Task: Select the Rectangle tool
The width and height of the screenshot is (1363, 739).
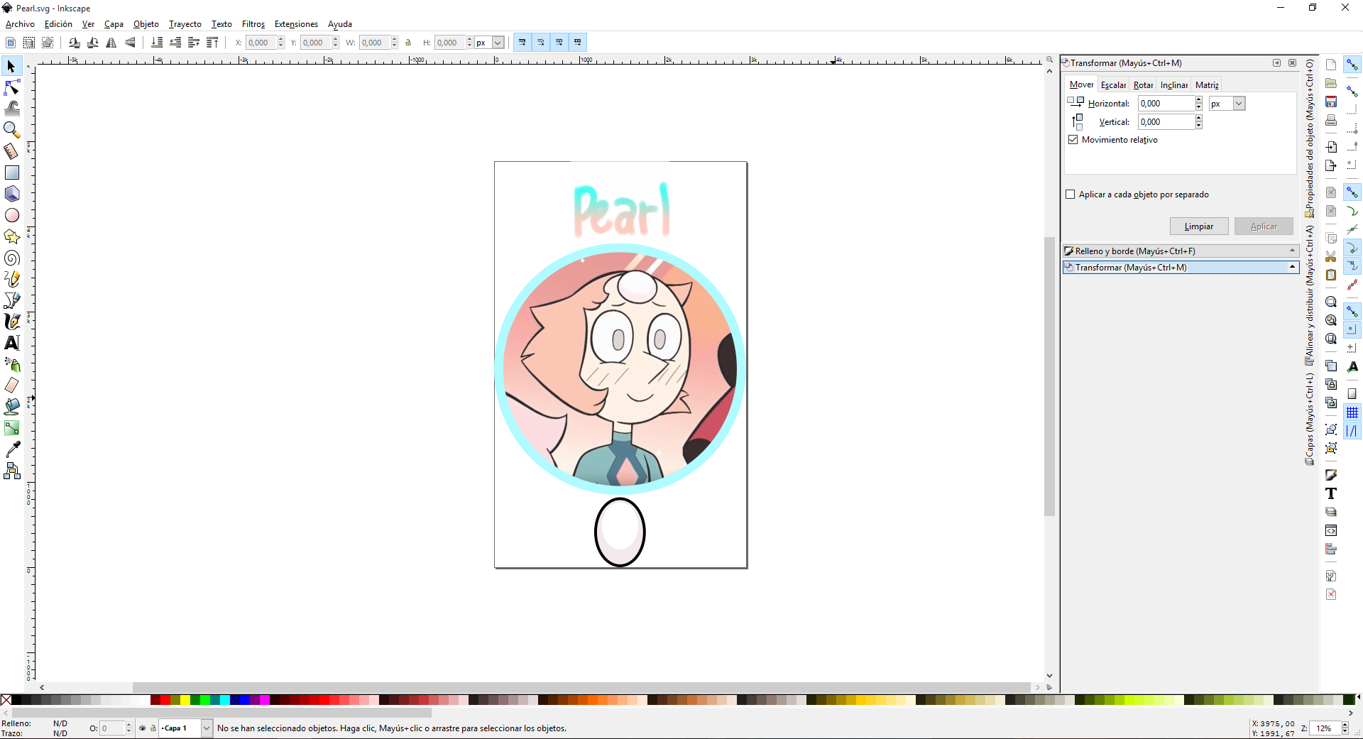Action: click(x=11, y=173)
